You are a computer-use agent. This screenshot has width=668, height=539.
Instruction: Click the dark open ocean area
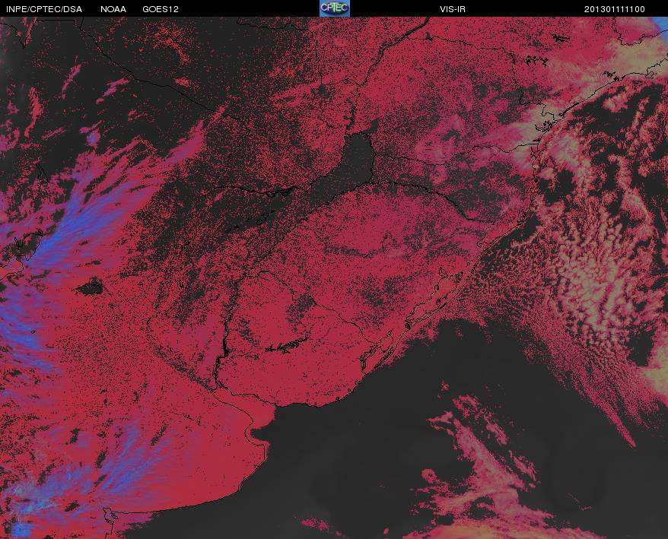362,468
